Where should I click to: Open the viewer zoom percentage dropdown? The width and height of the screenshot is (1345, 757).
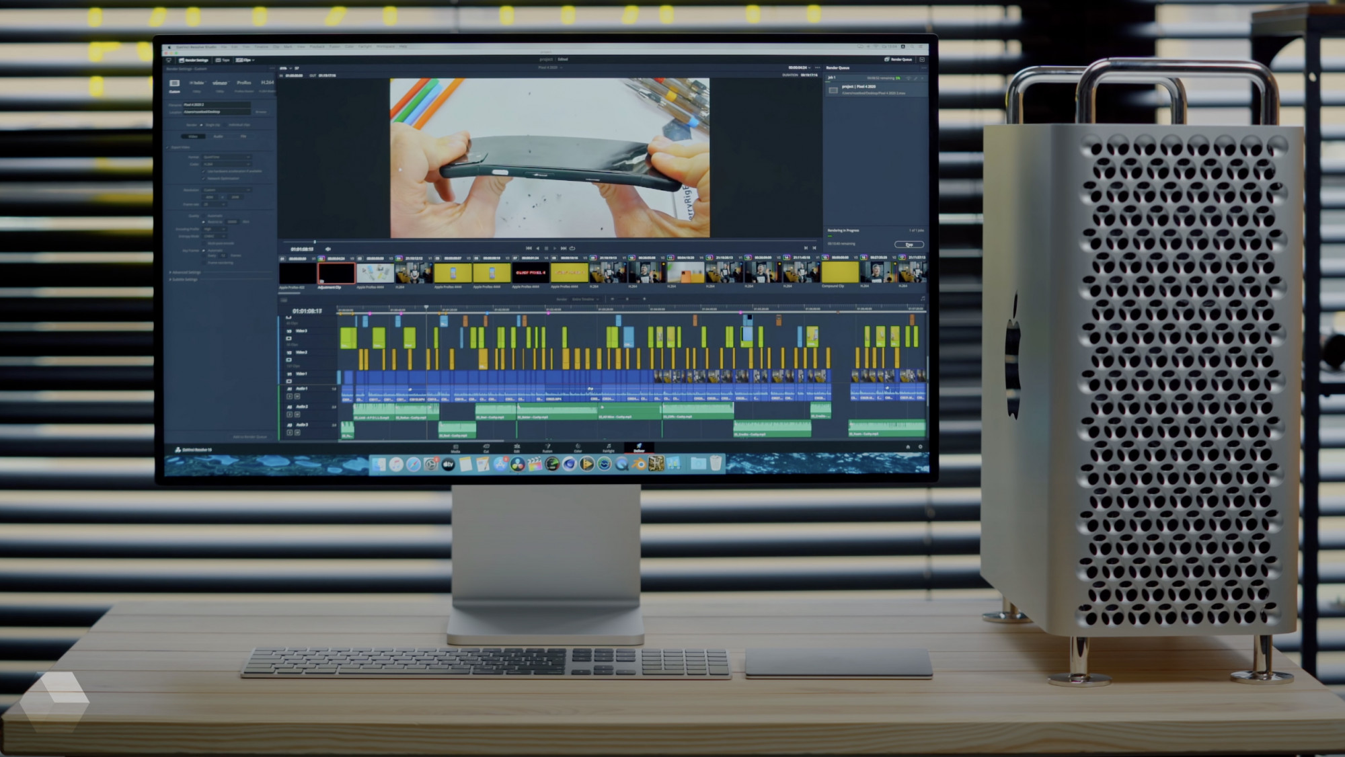pyautogui.click(x=285, y=68)
